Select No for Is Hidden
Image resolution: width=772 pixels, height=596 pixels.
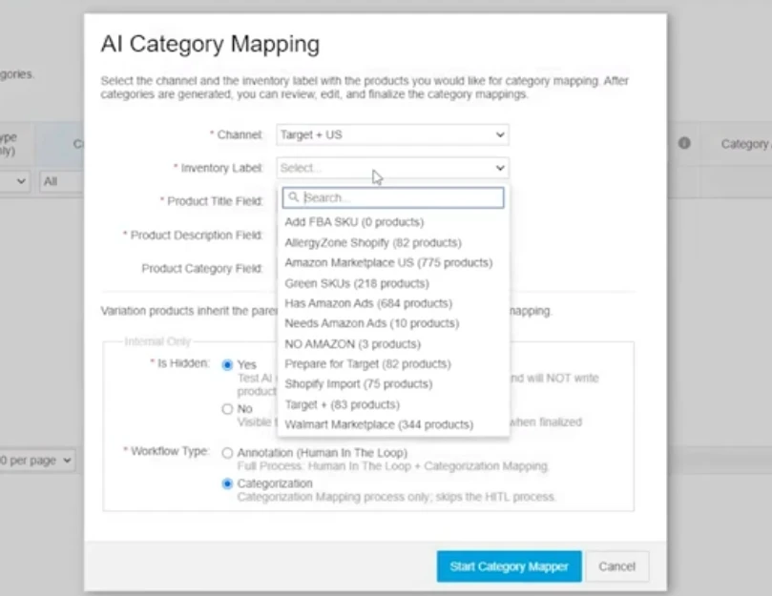(227, 409)
